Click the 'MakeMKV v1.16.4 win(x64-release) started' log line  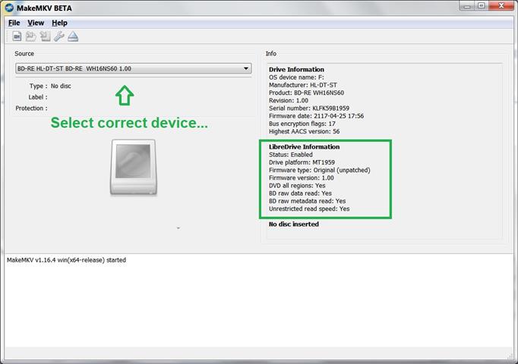point(66,260)
